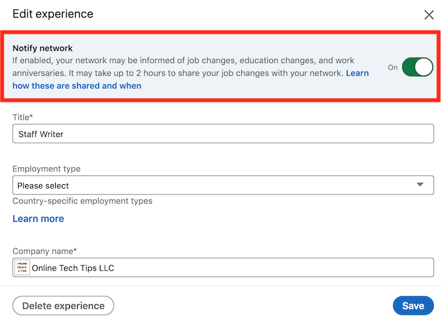Click the Title* field label
Viewport: 441px width, 321px height.
23,116
